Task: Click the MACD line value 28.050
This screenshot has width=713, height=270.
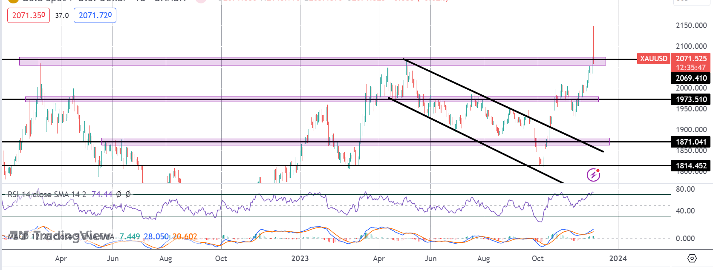Action: 156,236
